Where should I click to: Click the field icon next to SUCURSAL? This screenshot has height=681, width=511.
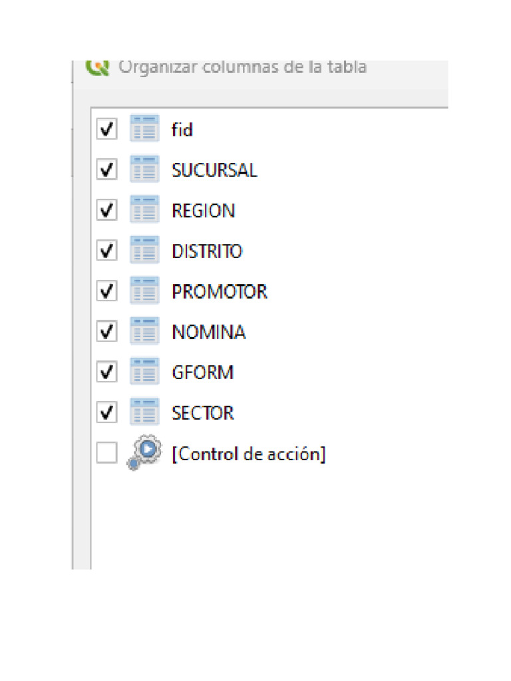(144, 170)
